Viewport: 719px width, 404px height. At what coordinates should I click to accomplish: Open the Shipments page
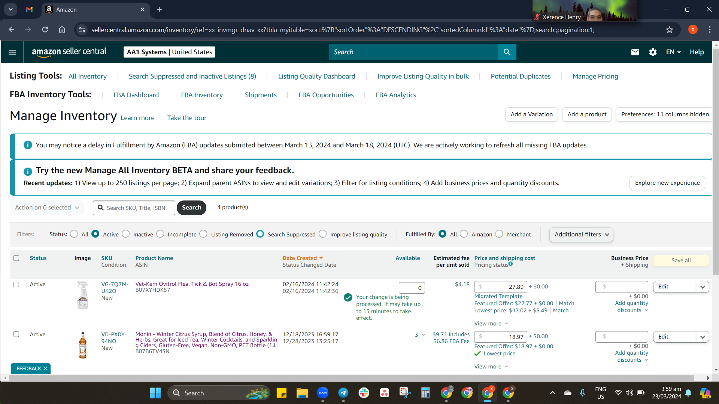[261, 95]
